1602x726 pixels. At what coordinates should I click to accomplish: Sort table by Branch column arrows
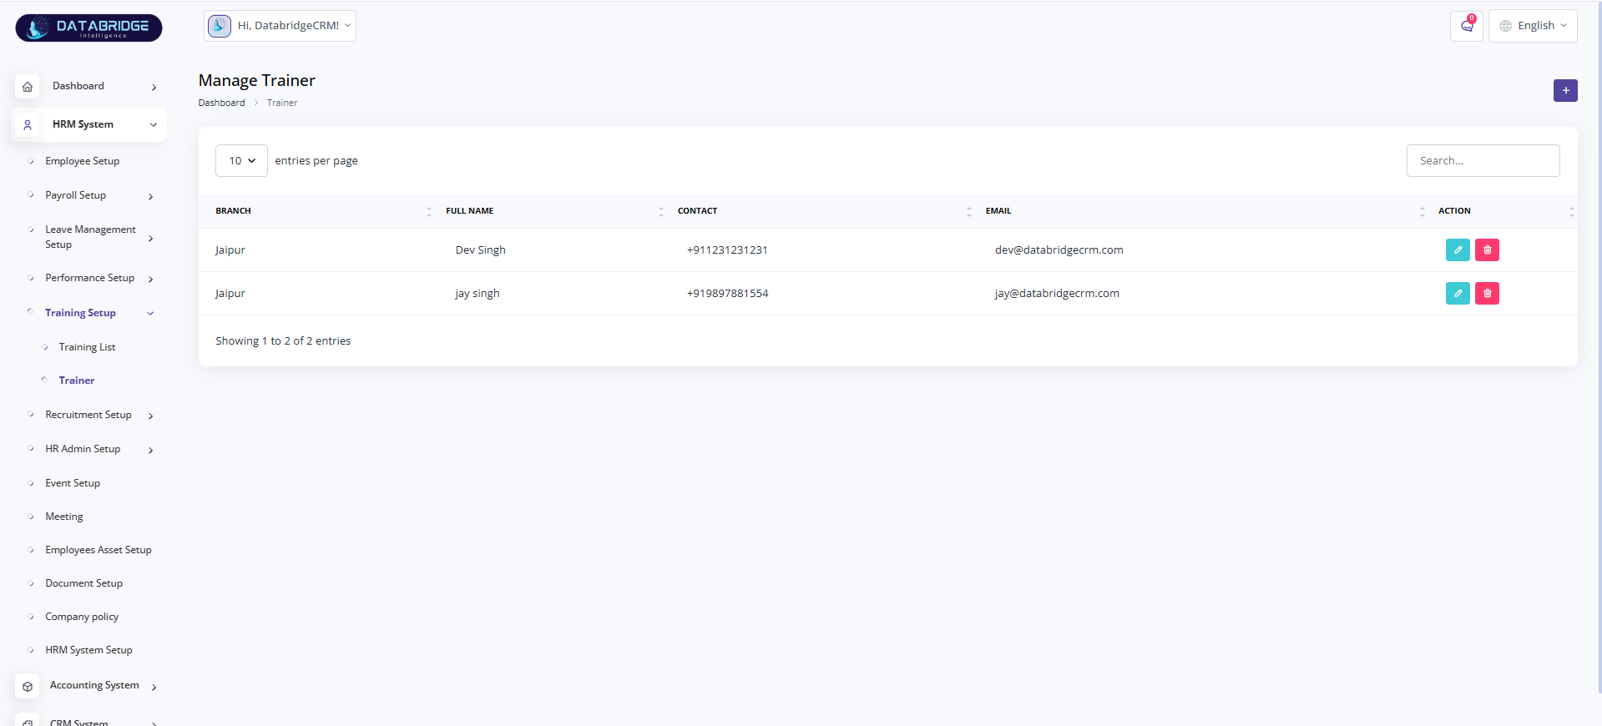pyautogui.click(x=429, y=211)
